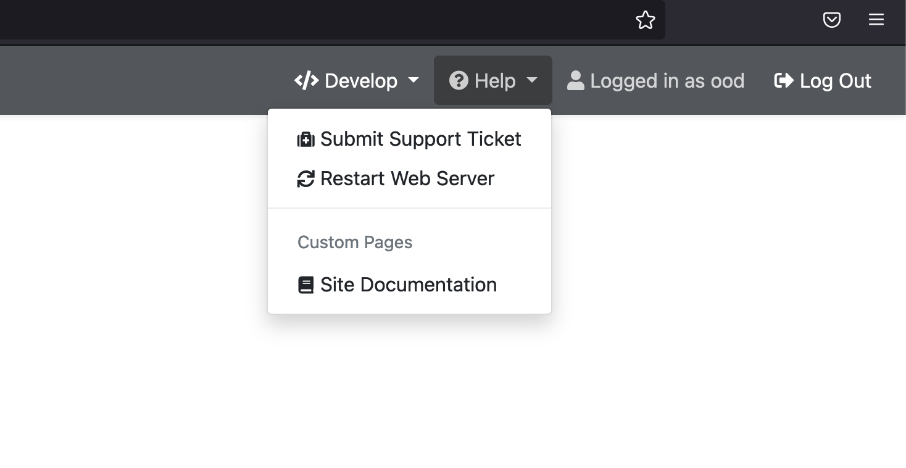Focus the browser address bar field

pos(309,20)
